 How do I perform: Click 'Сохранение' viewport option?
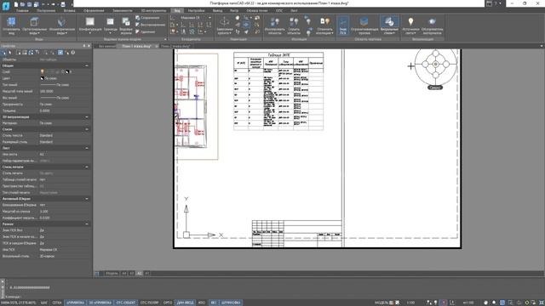147,17
